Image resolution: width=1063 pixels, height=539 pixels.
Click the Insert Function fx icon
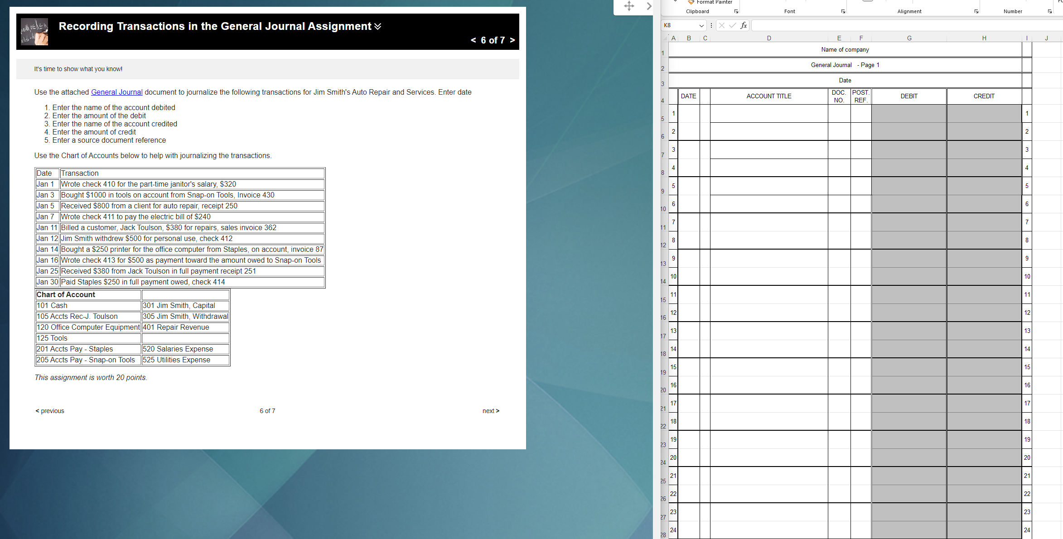pos(743,25)
